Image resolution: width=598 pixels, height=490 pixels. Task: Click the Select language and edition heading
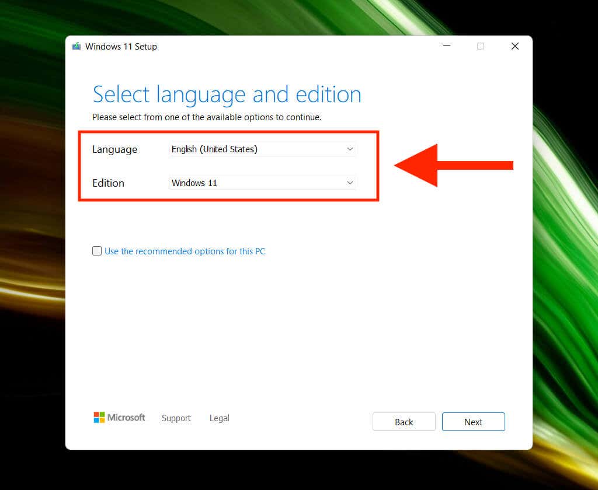(227, 94)
